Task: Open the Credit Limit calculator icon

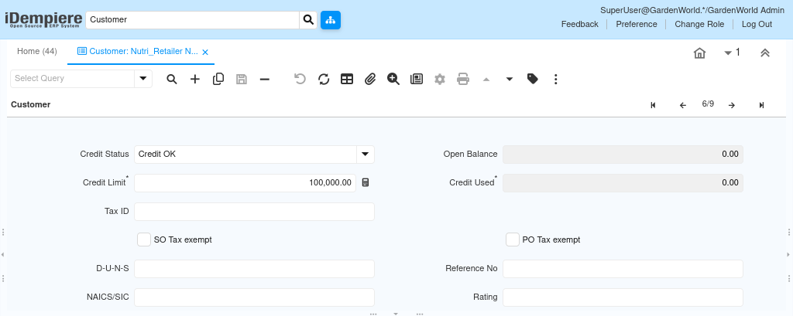Action: (366, 183)
